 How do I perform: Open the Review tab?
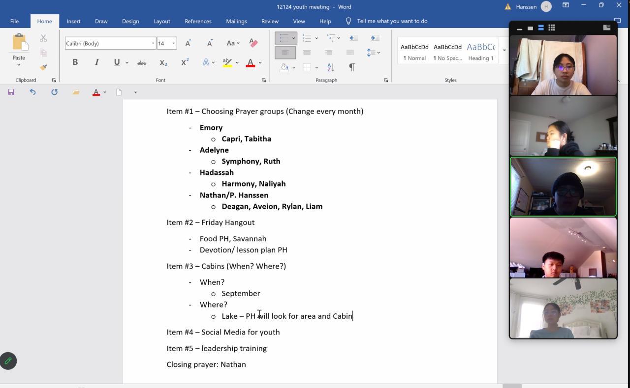coord(270,21)
